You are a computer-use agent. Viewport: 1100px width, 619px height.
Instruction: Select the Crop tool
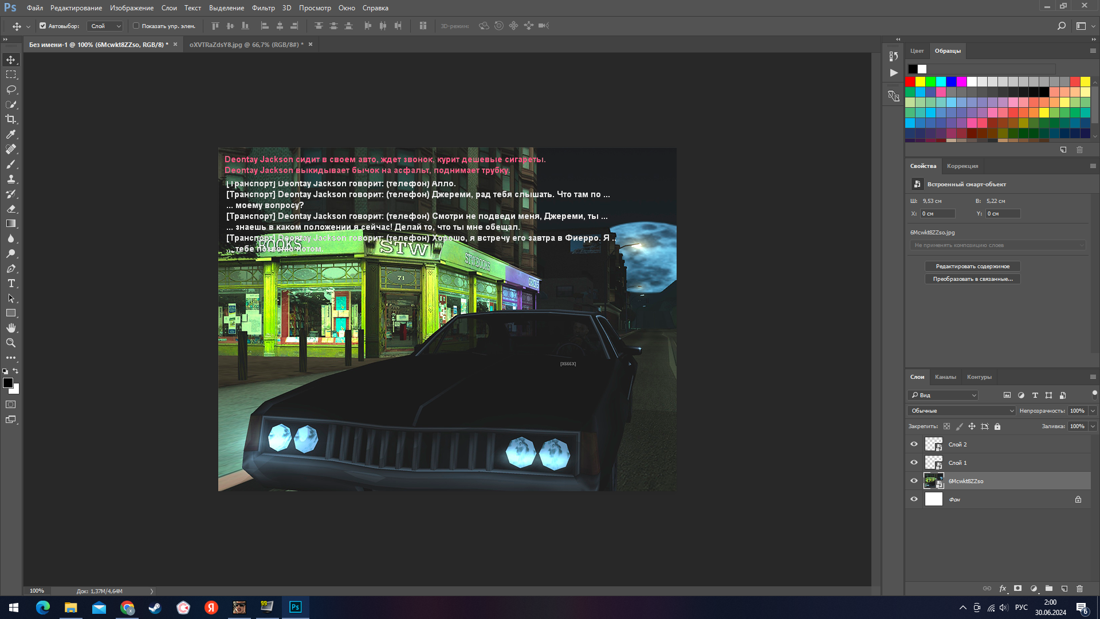point(11,119)
